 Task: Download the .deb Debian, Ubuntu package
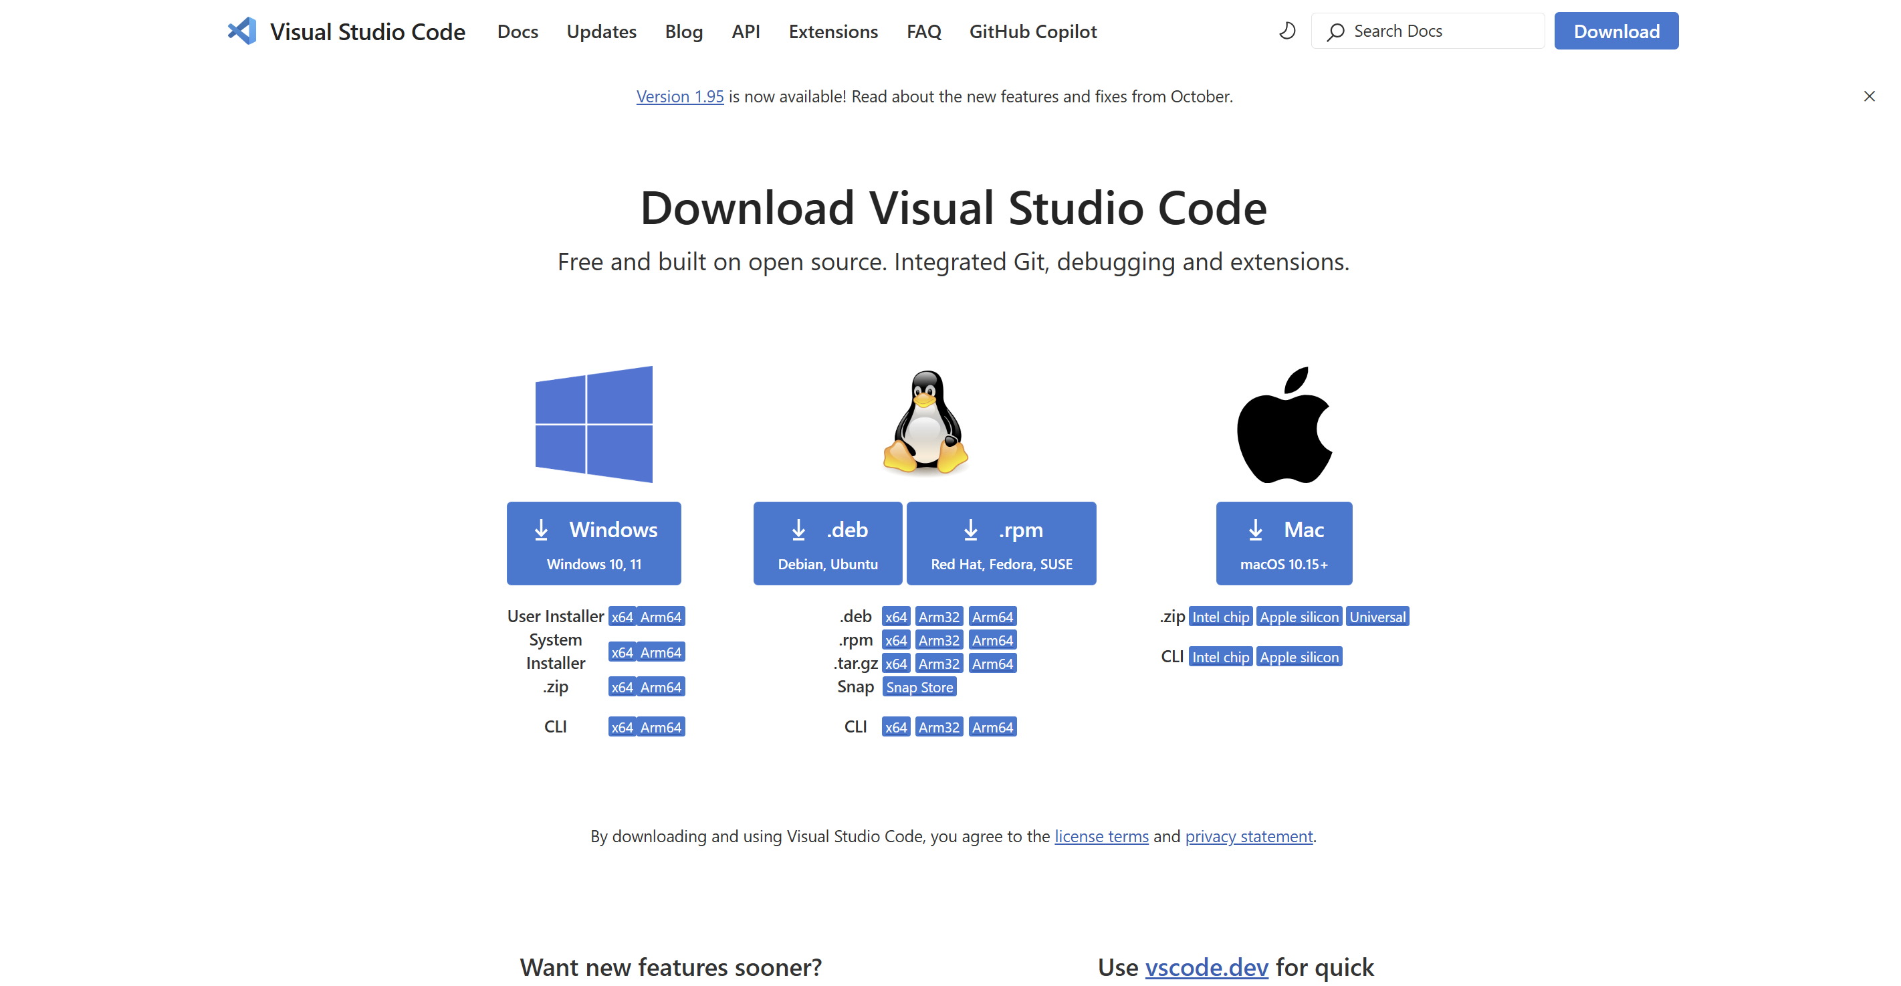tap(827, 544)
